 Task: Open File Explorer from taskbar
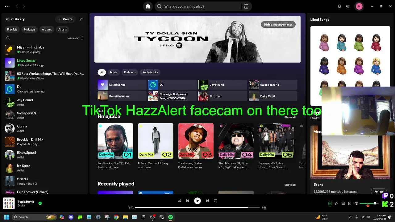125,217
